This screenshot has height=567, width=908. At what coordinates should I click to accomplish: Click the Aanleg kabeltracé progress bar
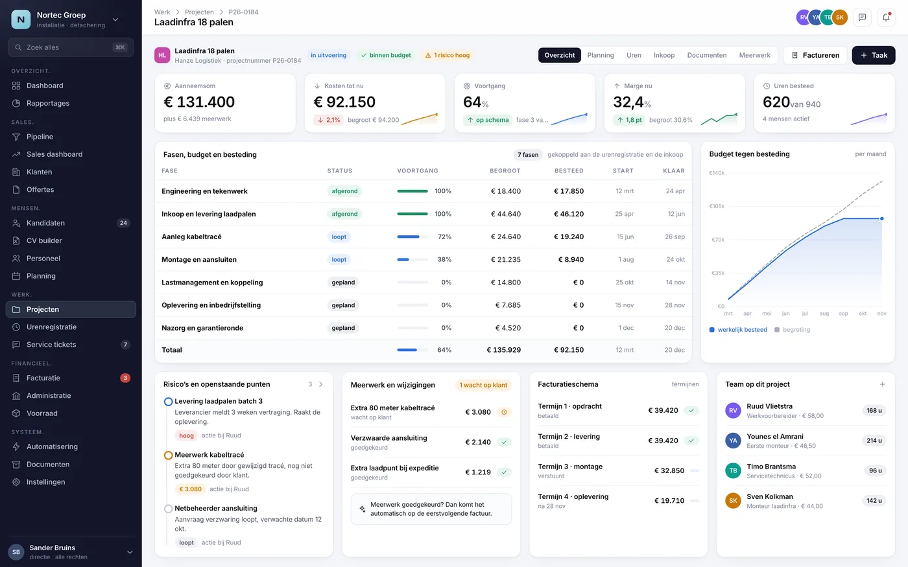pyautogui.click(x=412, y=237)
